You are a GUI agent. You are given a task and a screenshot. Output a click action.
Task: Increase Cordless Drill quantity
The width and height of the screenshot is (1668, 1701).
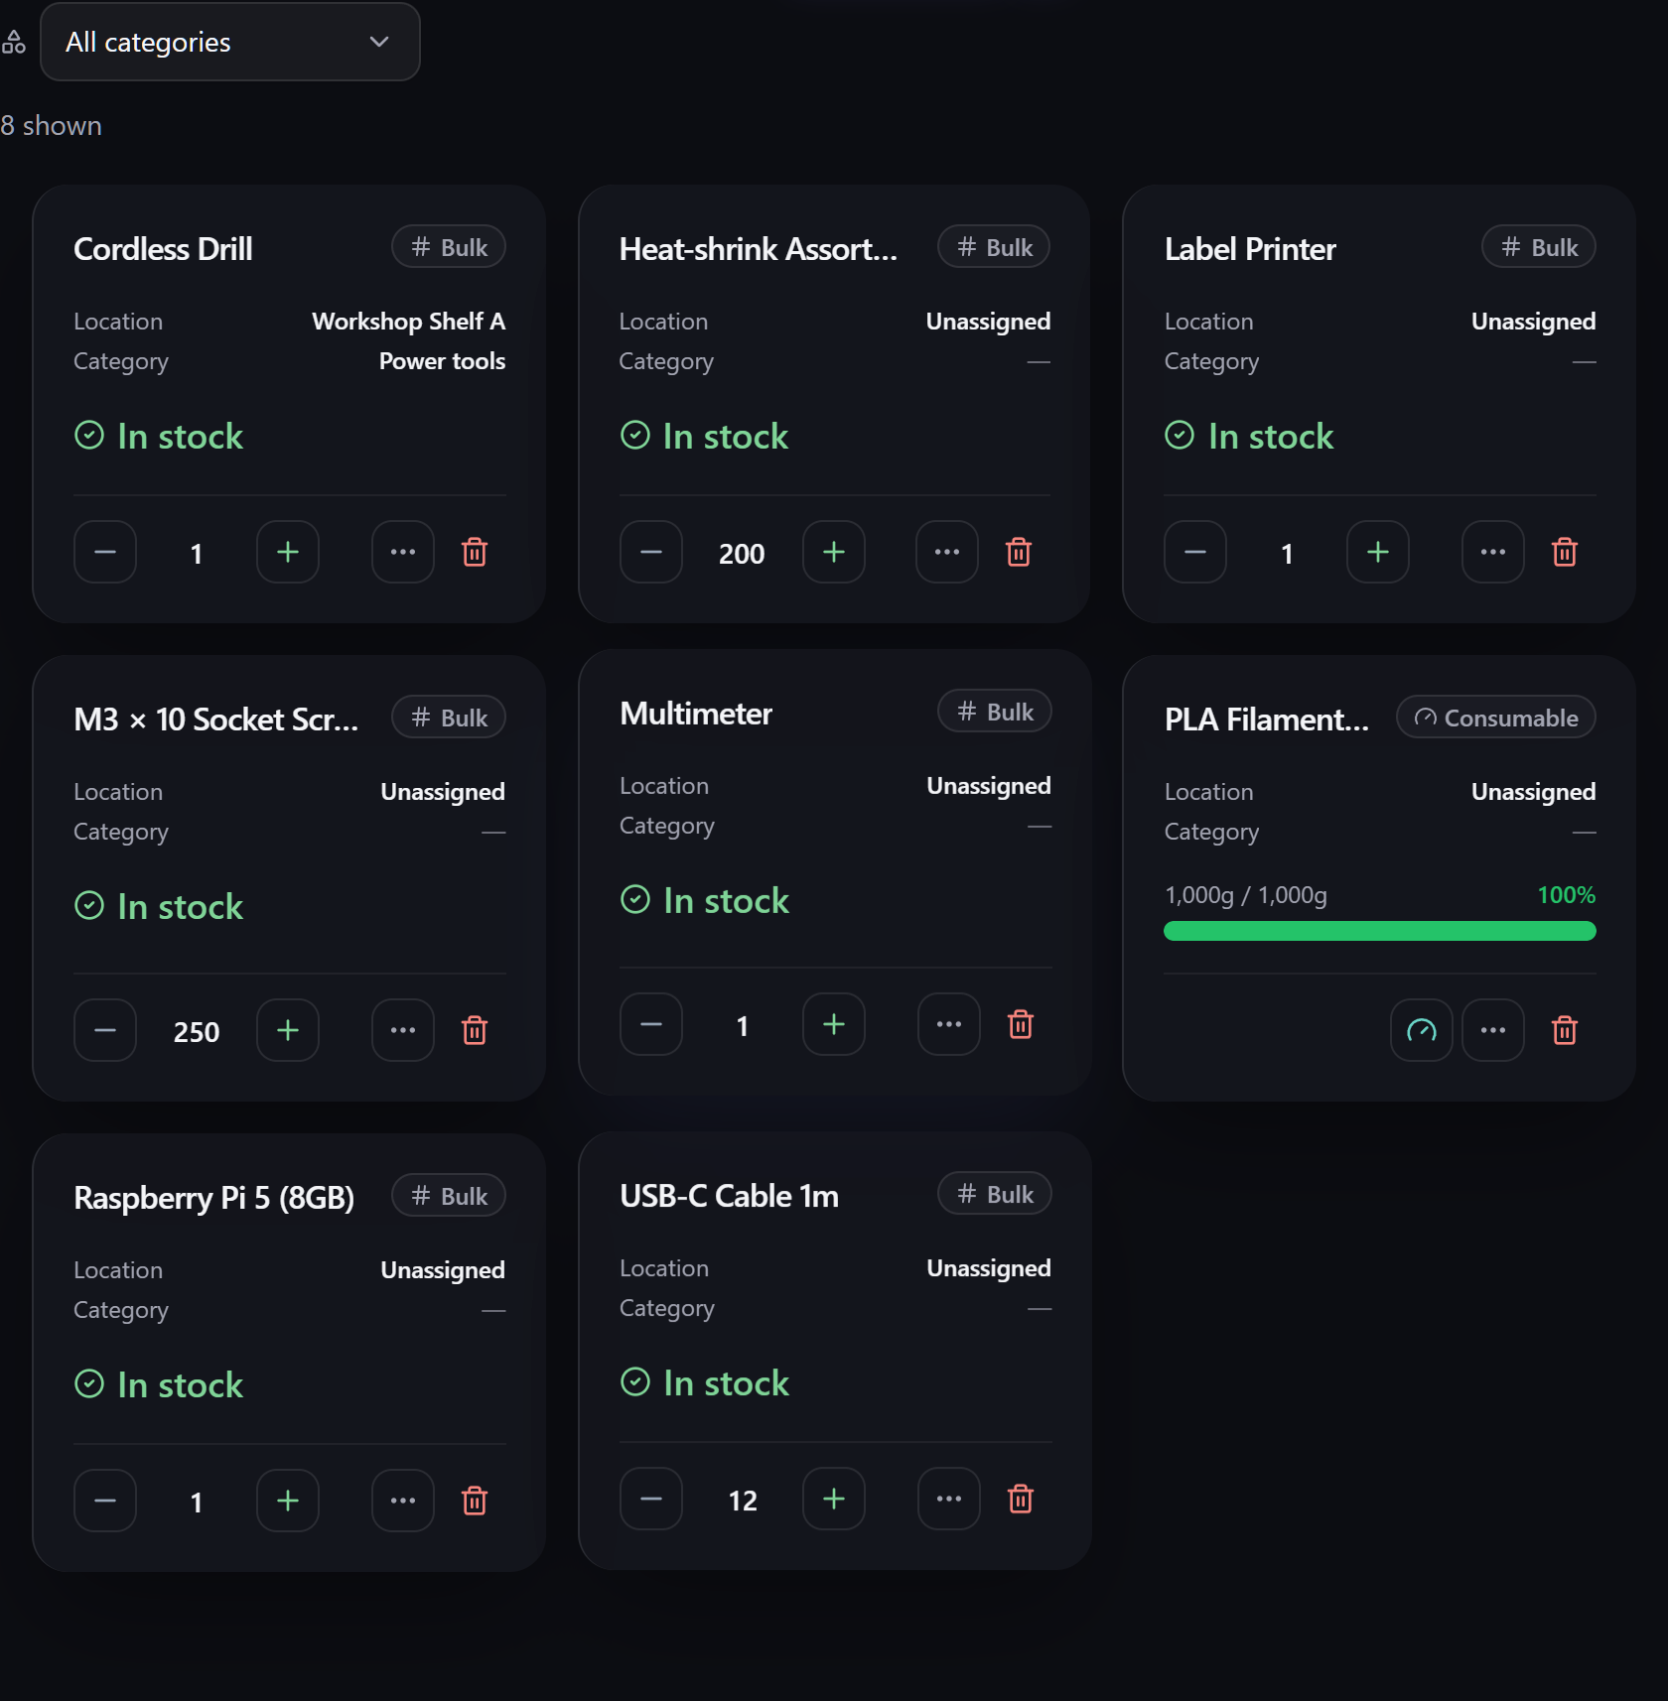tap(288, 552)
